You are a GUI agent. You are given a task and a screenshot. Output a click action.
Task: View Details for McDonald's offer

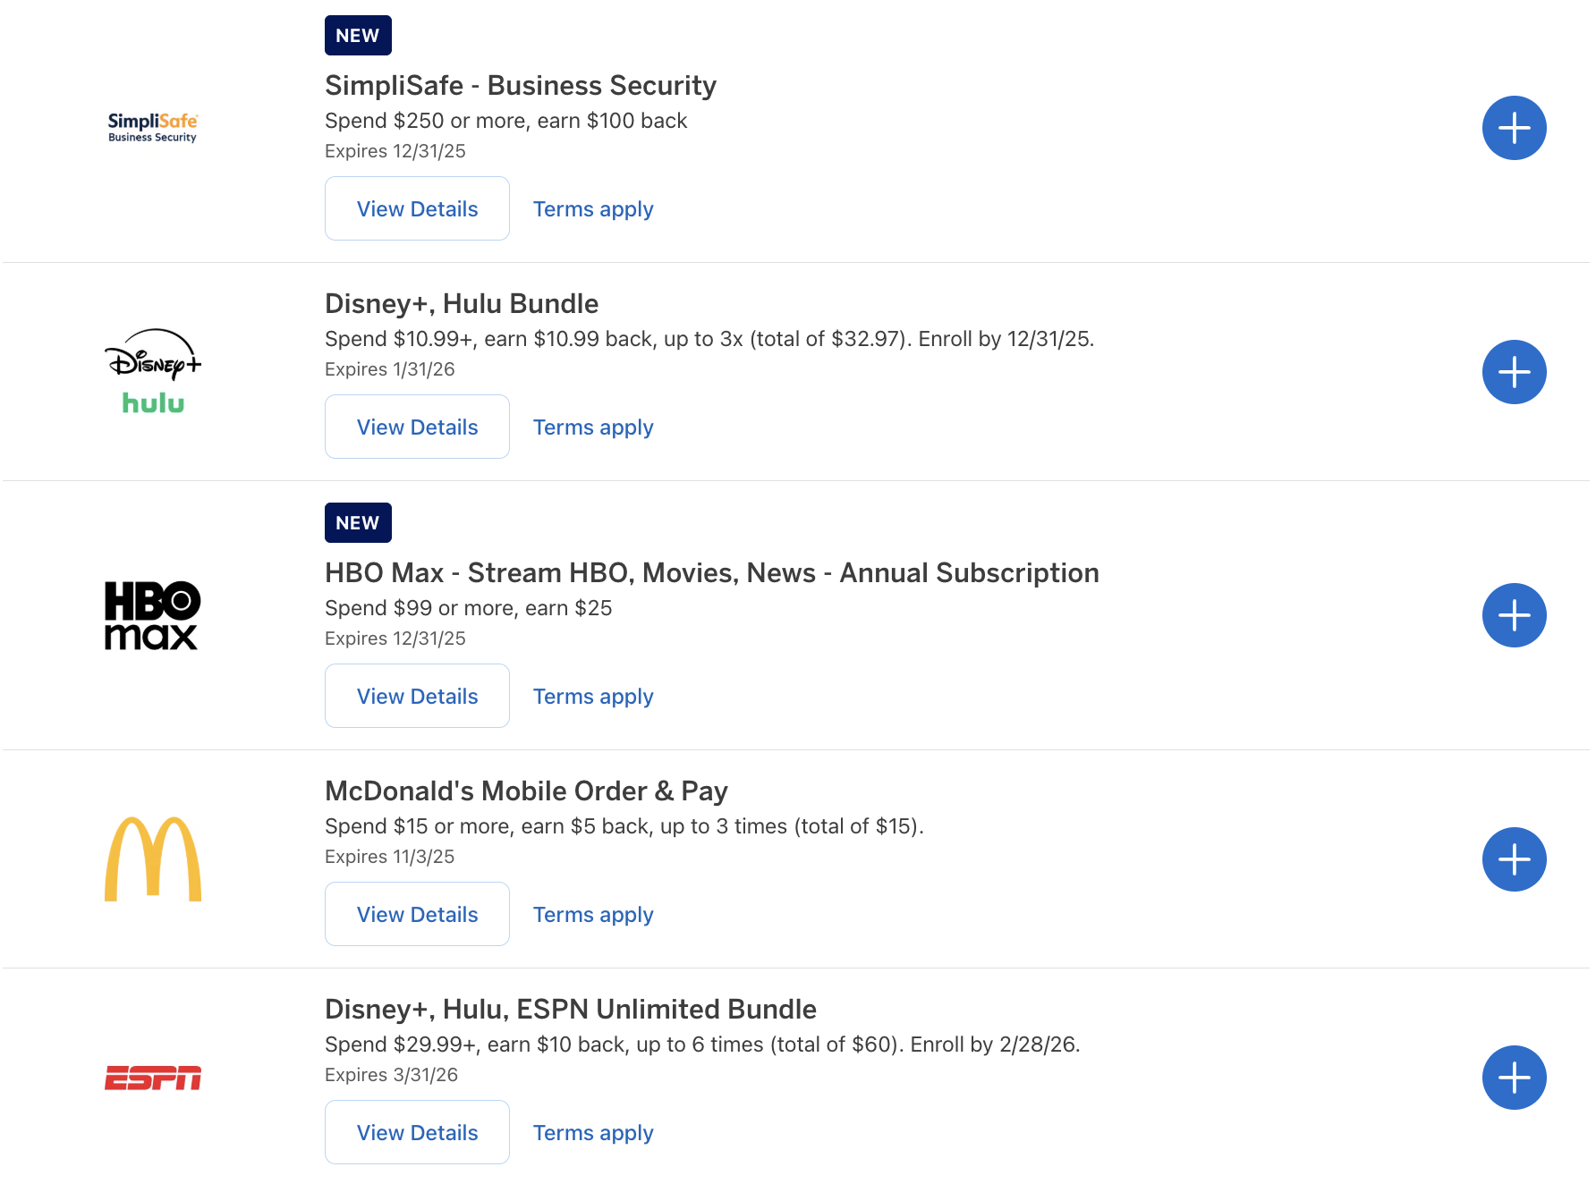417,914
